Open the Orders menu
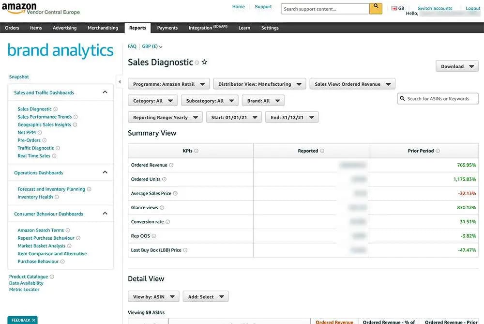 (x=12, y=28)
